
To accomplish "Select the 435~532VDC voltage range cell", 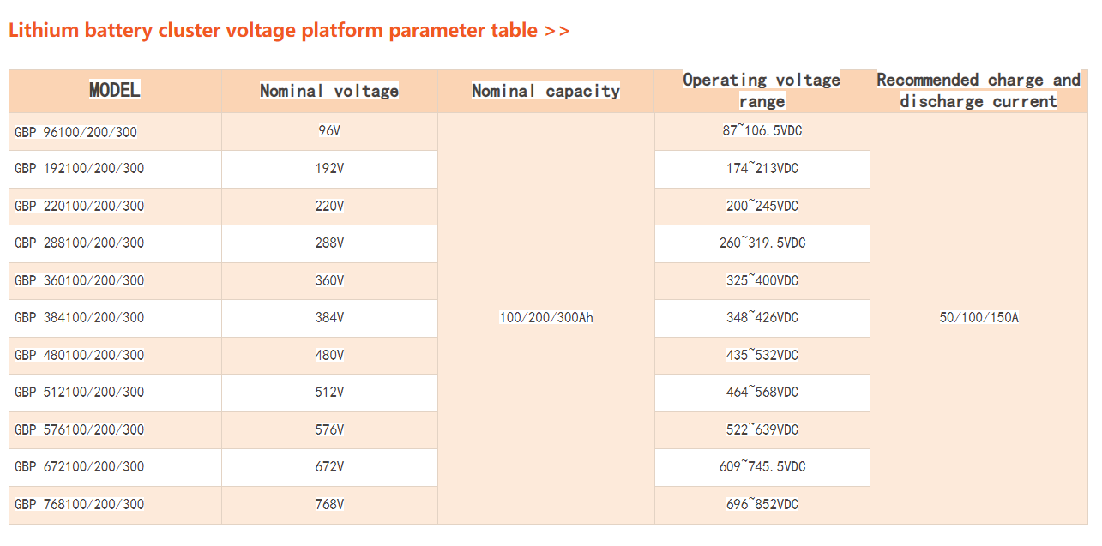I will tap(762, 355).
